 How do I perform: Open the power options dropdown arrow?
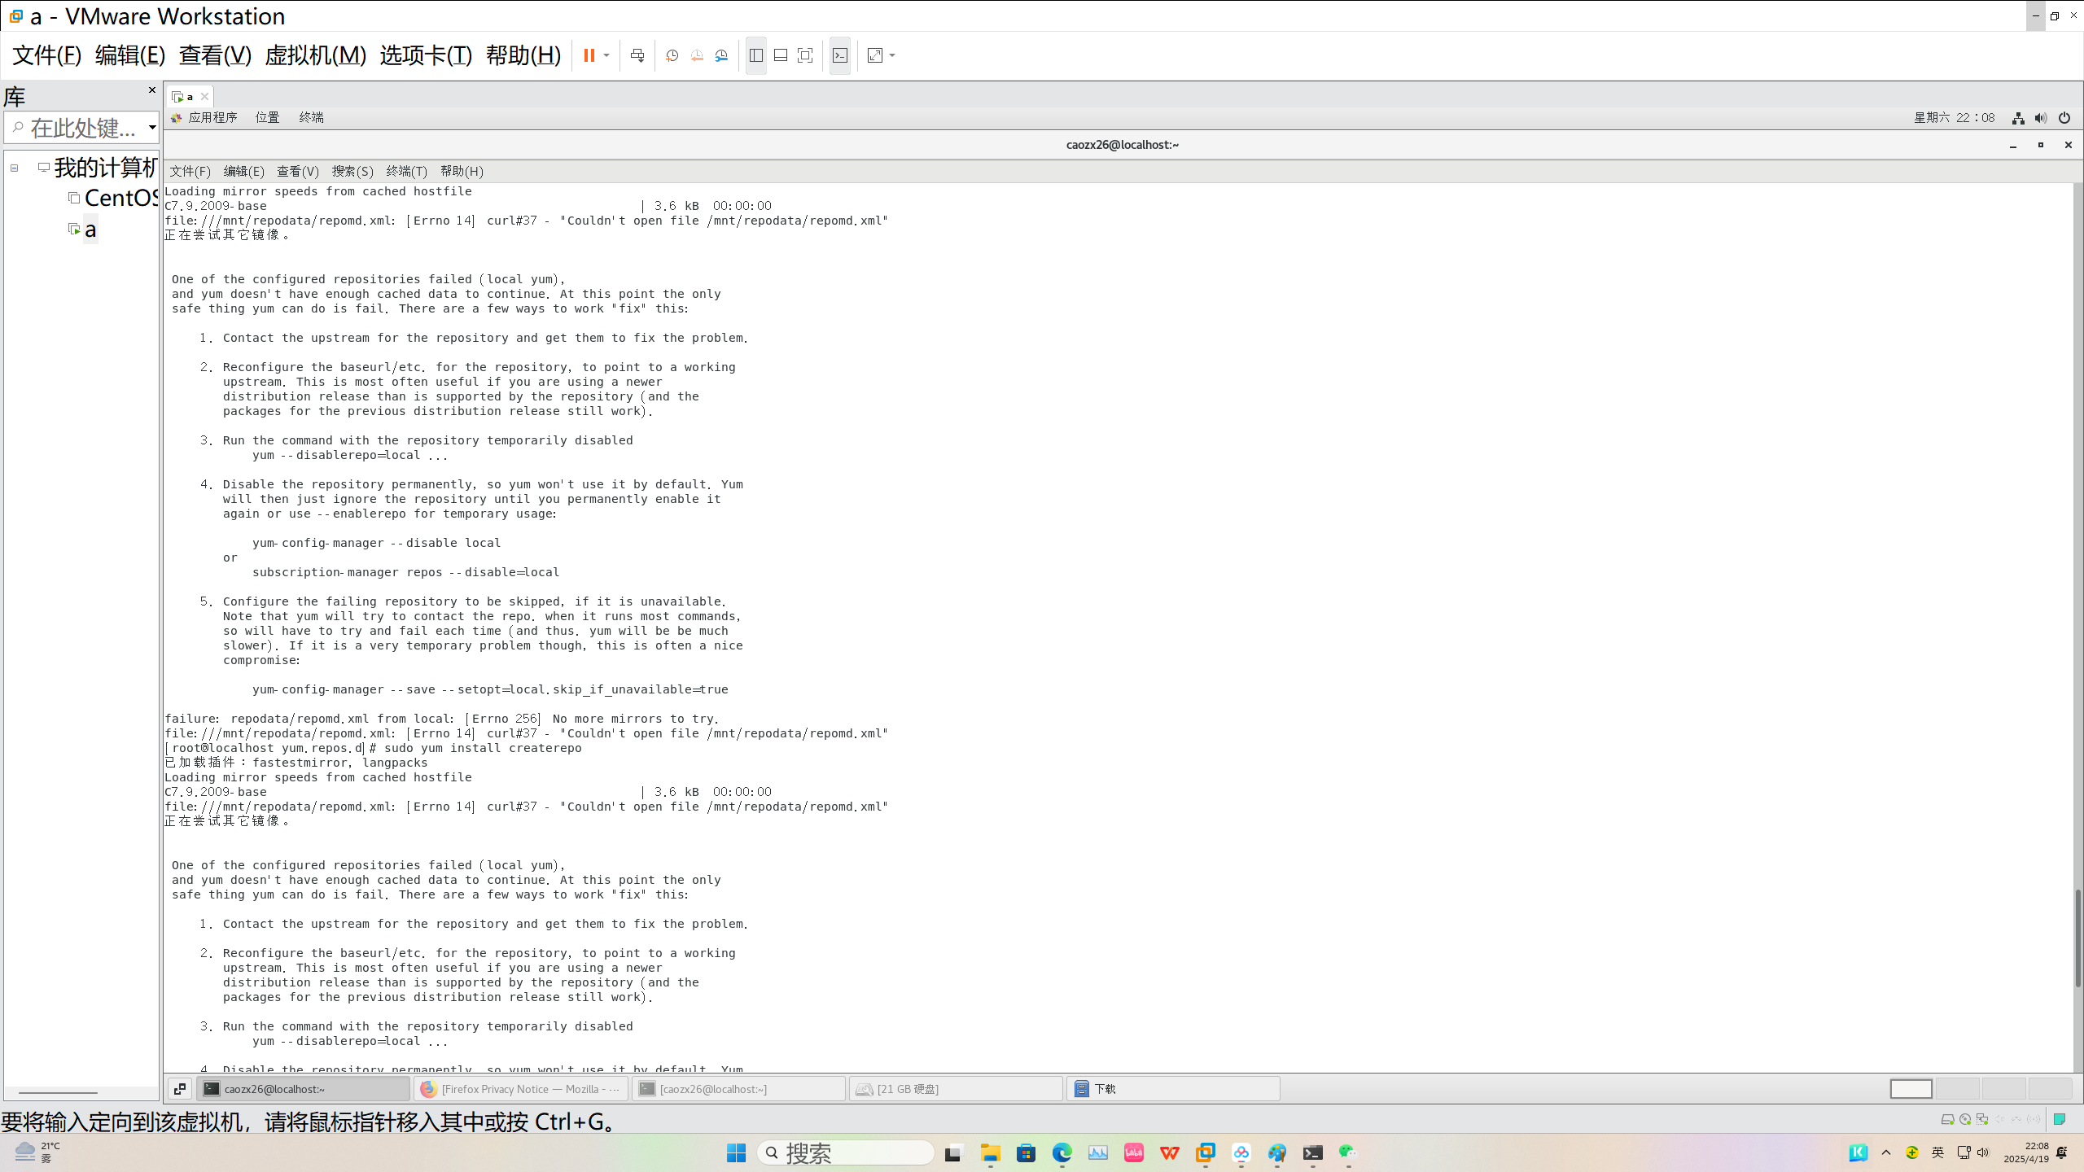point(606,55)
